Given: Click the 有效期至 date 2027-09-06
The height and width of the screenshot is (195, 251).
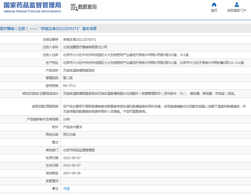Looking at the screenshot, I should pyautogui.click(x=72, y=173).
